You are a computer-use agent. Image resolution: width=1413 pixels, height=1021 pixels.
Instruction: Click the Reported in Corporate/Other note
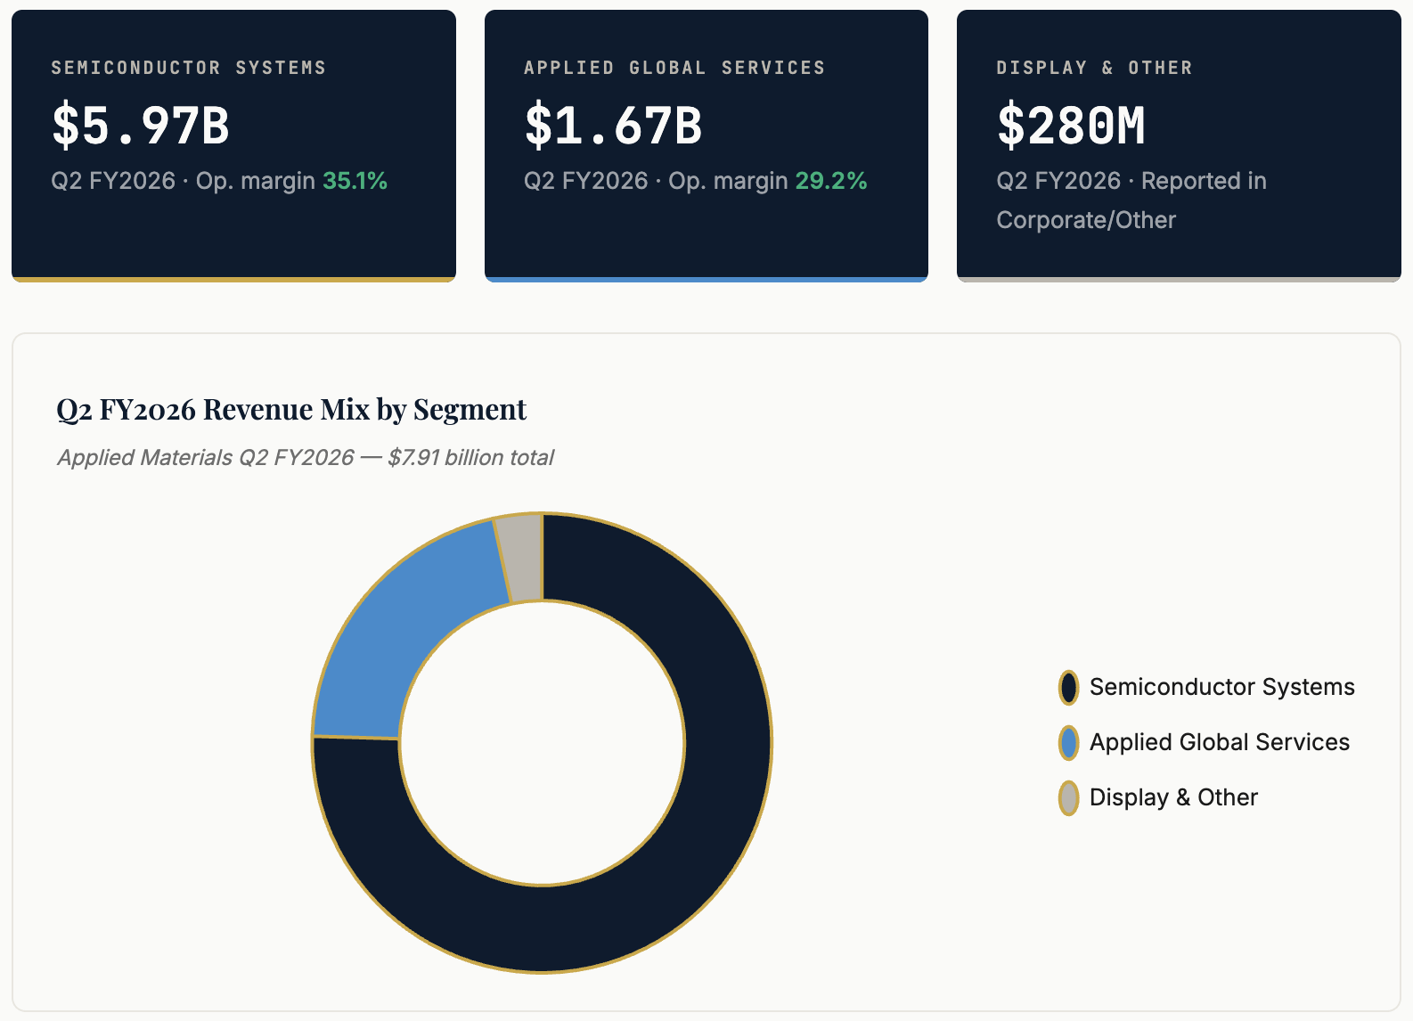click(1131, 200)
